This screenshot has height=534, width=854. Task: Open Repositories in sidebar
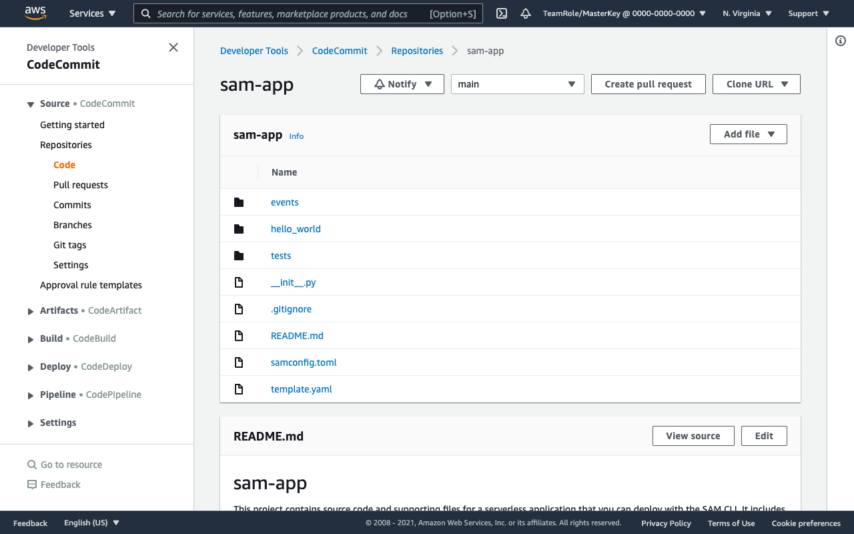coord(66,145)
